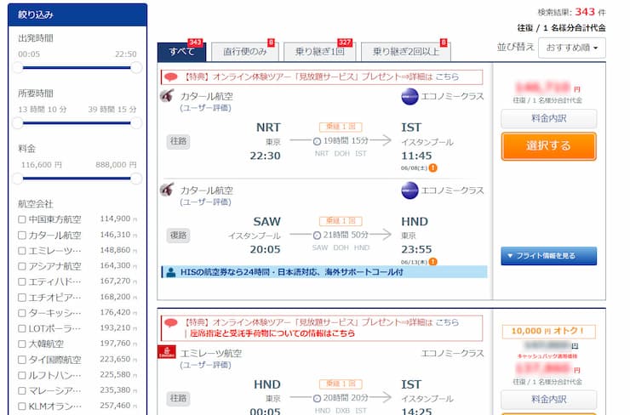Image resolution: width=630 pixels, height=415 pixels.
Task: Click the 所要時間 slider left handle
Action: point(18,123)
